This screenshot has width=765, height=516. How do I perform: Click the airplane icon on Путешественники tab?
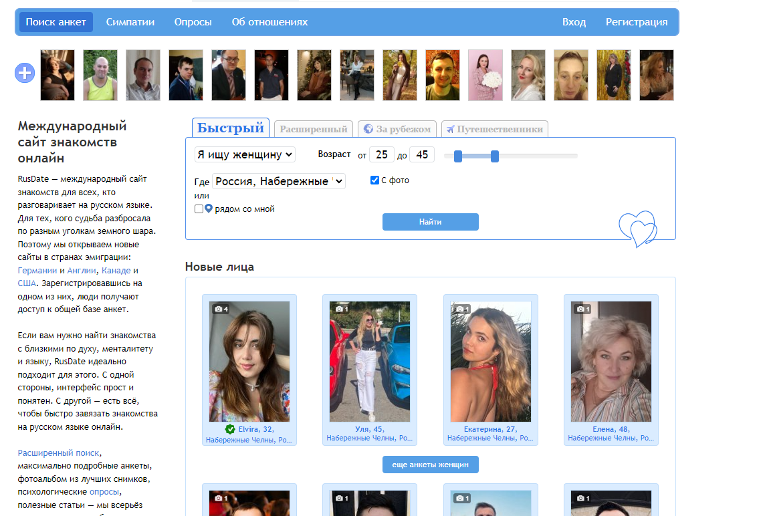point(450,129)
